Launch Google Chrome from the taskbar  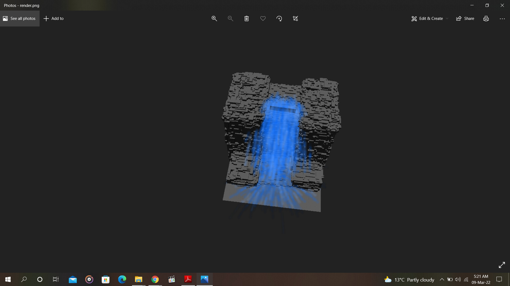[155, 279]
